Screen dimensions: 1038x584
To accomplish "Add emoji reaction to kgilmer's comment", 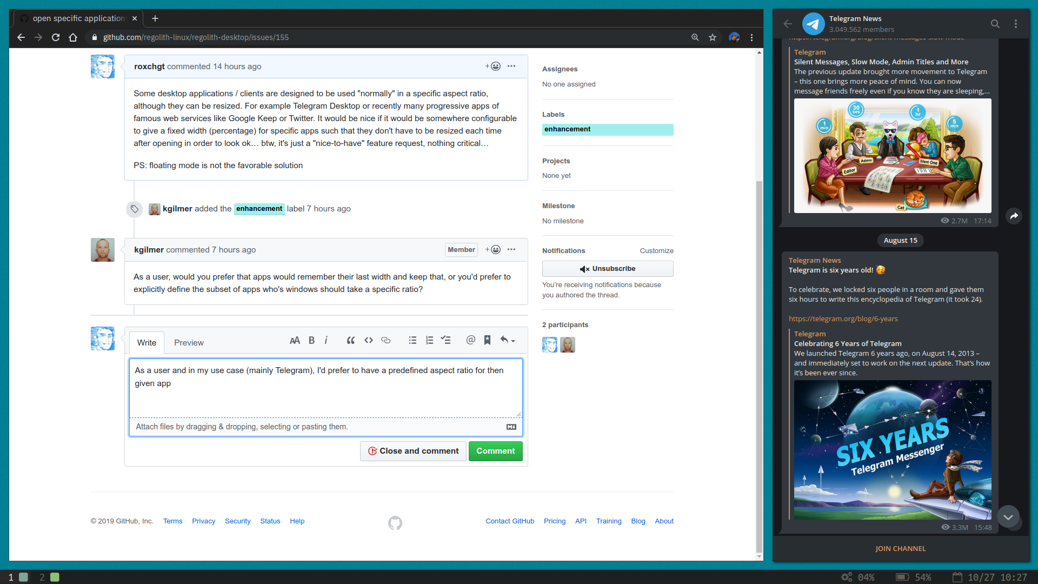I will click(x=495, y=249).
